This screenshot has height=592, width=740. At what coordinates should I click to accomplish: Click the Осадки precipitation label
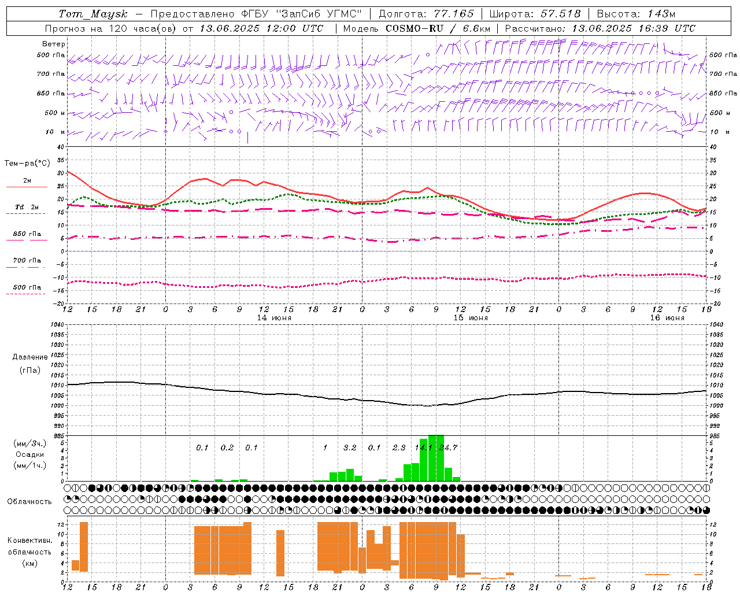click(x=30, y=454)
